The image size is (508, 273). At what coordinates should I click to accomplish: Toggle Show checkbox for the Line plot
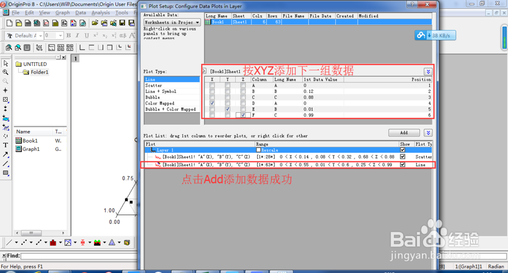[x=402, y=164]
